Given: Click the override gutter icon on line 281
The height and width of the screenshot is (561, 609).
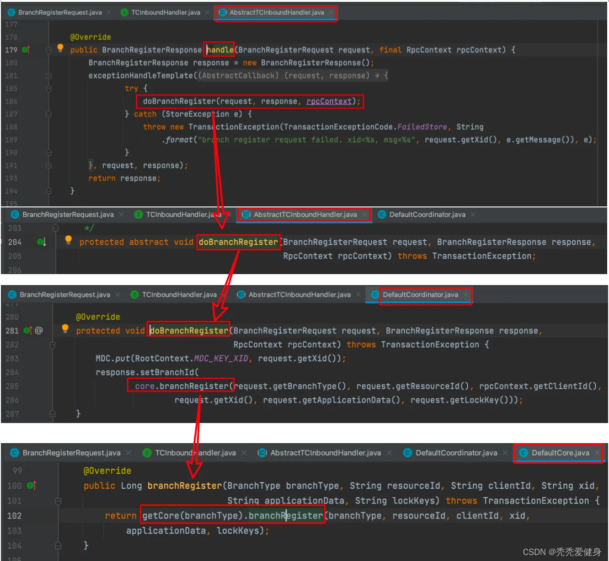Looking at the screenshot, I should [x=27, y=330].
